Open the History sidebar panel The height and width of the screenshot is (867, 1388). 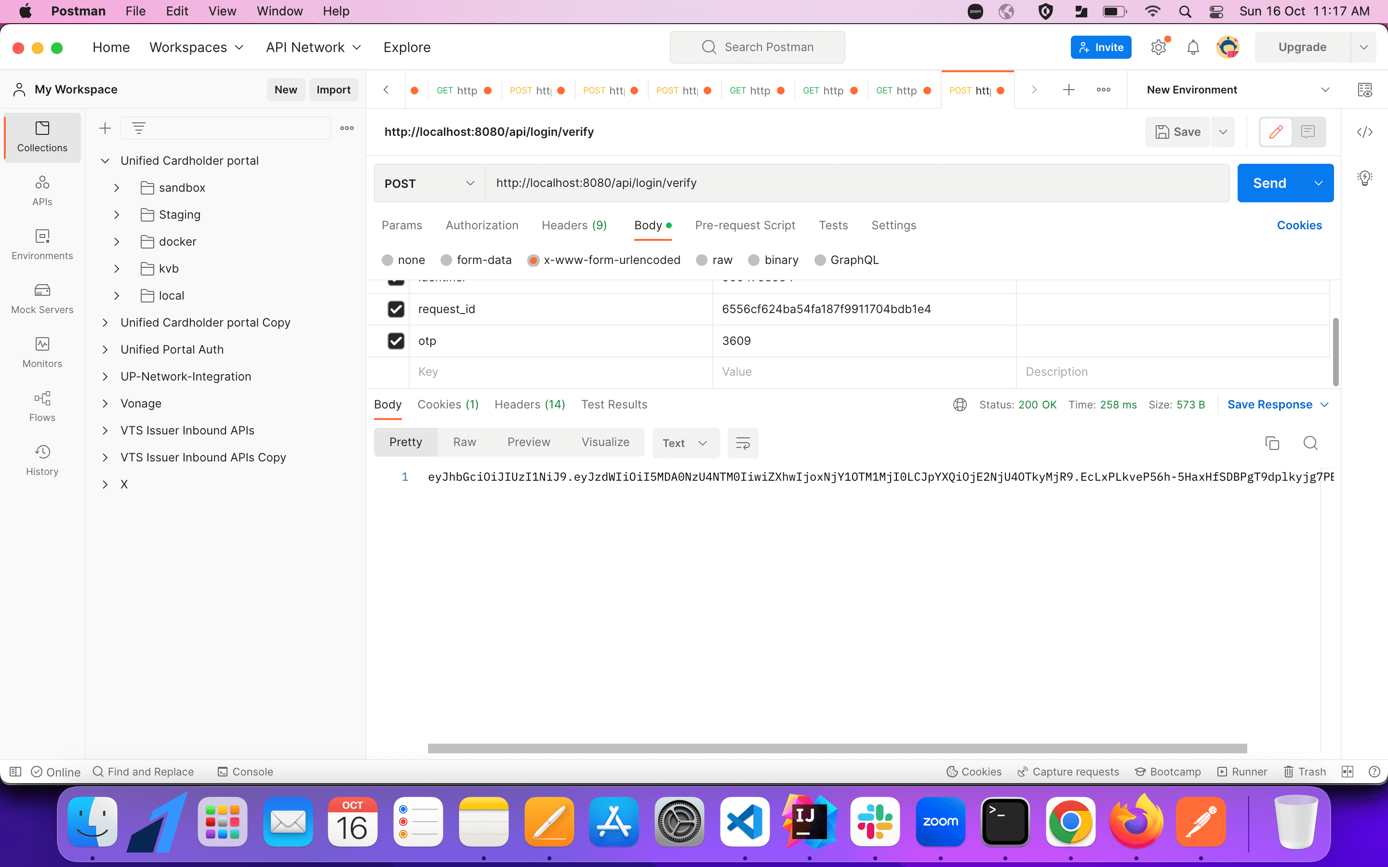42,460
